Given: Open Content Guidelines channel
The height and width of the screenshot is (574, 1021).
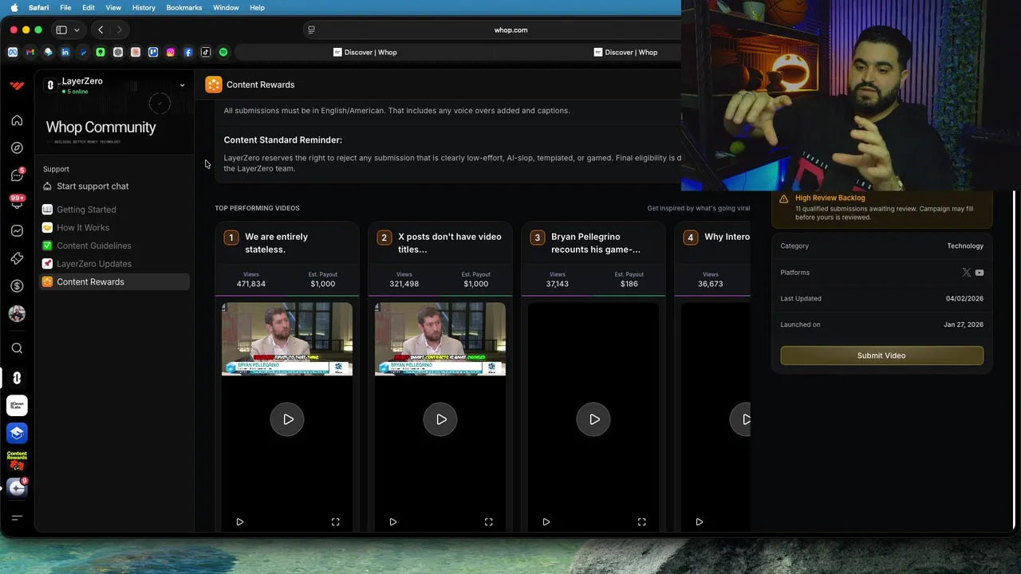Looking at the screenshot, I should point(116,246).
